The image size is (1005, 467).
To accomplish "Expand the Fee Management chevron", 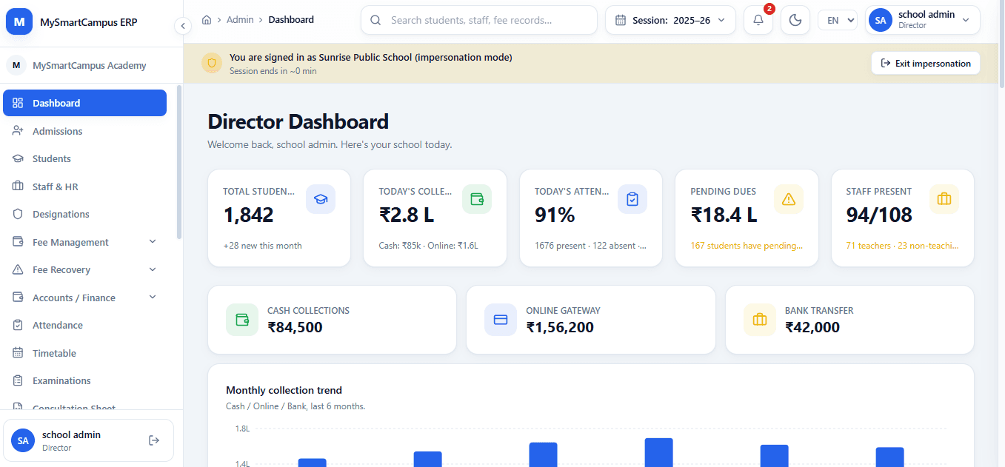I will [153, 242].
